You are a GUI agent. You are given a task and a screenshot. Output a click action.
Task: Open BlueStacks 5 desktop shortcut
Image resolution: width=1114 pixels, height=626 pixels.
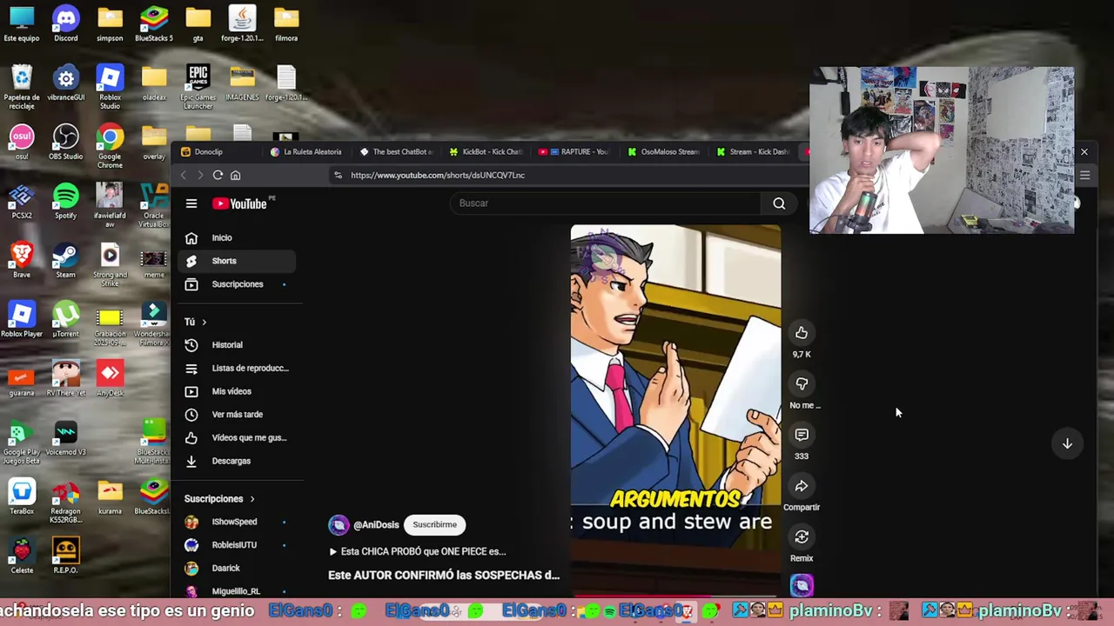[x=154, y=23]
